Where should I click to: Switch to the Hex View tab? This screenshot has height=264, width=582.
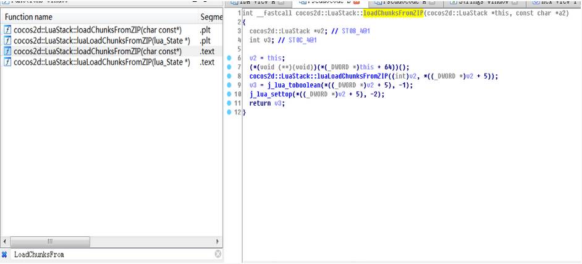click(x=555, y=2)
